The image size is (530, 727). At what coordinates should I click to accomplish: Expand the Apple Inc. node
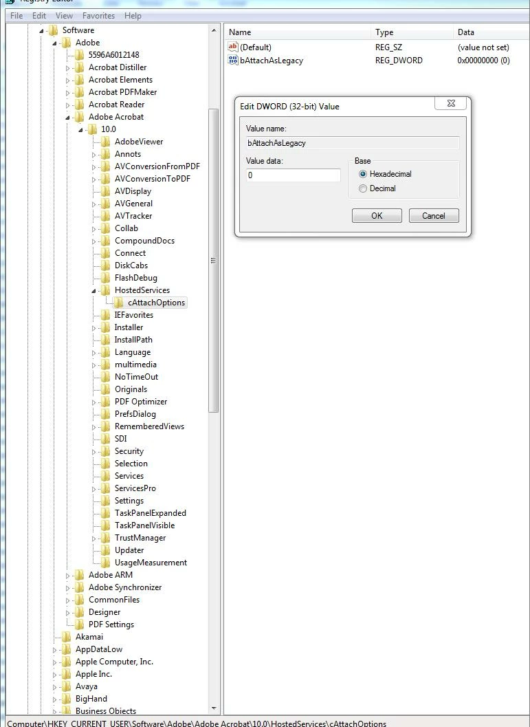55,675
